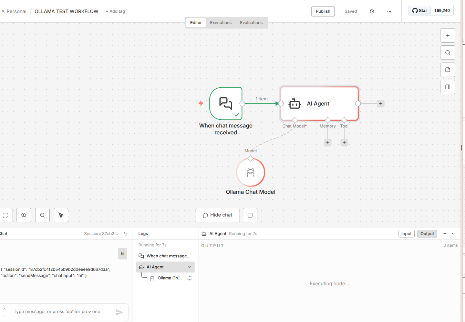This screenshot has height=322, width=465.
Task: Click the Publish button
Action: pos(323,11)
